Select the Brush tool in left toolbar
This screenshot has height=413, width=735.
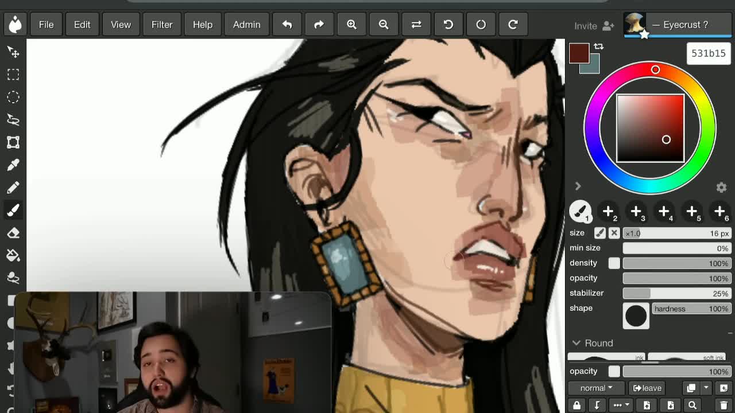13,210
